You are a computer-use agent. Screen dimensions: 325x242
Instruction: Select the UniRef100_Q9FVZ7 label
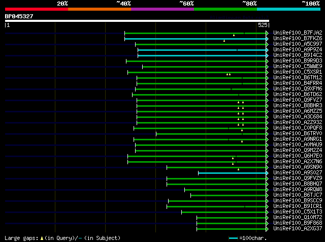(x=298, y=100)
